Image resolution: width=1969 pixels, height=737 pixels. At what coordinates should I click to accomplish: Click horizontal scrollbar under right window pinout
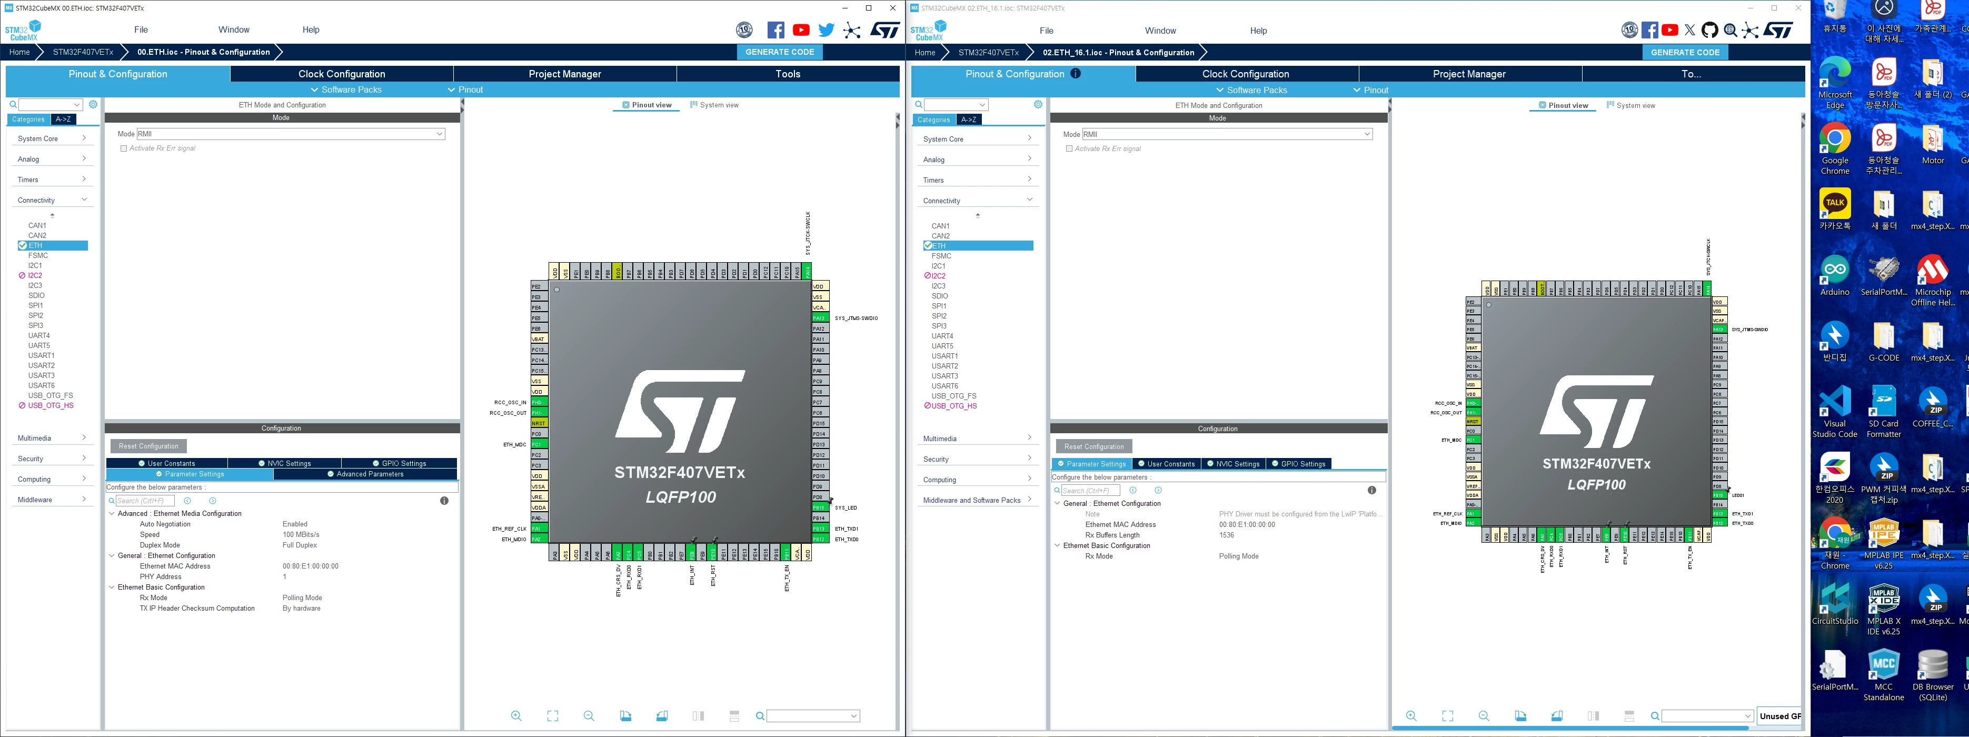(x=1570, y=728)
